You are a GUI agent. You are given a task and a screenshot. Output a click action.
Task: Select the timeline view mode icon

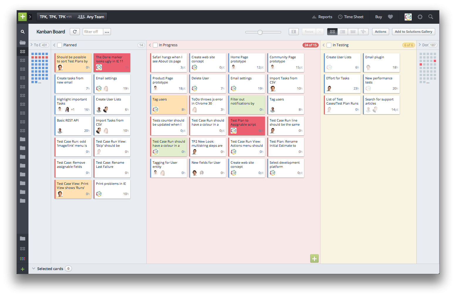pos(363,31)
